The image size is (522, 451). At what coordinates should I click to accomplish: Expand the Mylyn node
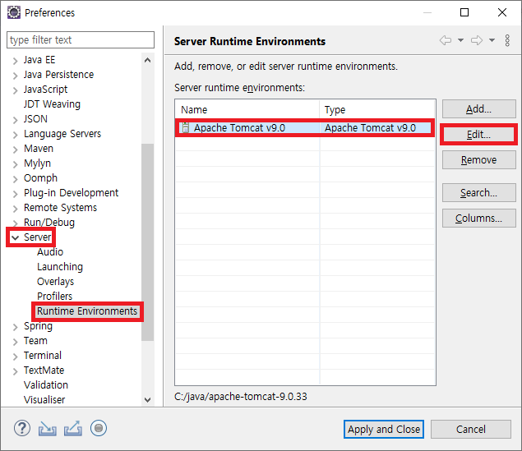coord(15,164)
